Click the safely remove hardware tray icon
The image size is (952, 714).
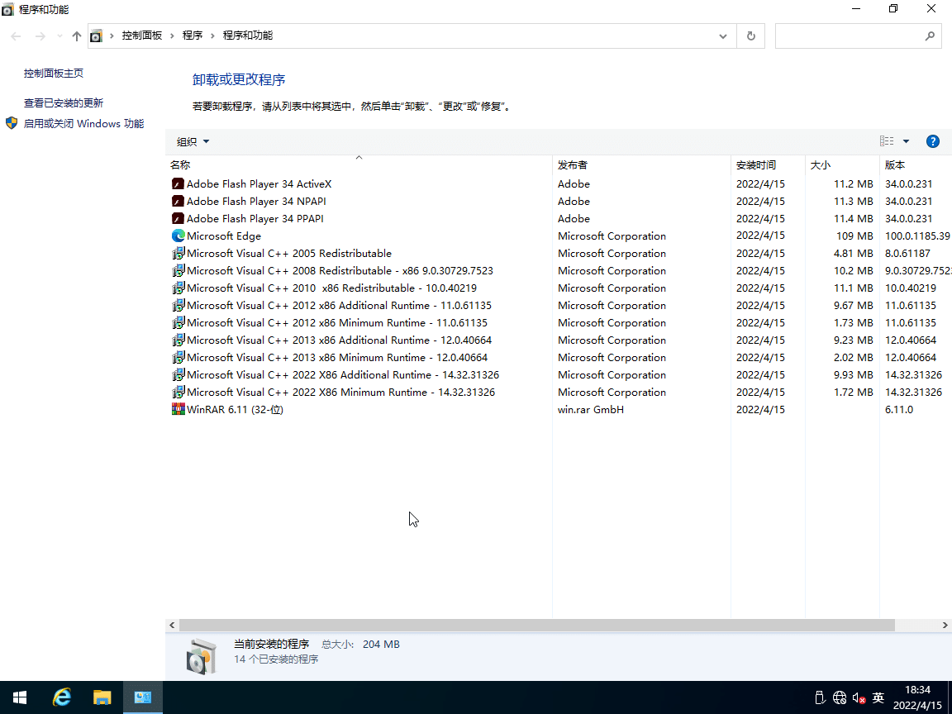(x=819, y=697)
